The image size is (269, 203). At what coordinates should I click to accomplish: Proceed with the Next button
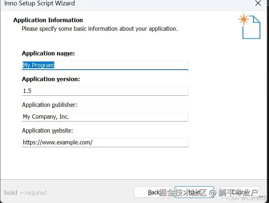[x=194, y=192]
